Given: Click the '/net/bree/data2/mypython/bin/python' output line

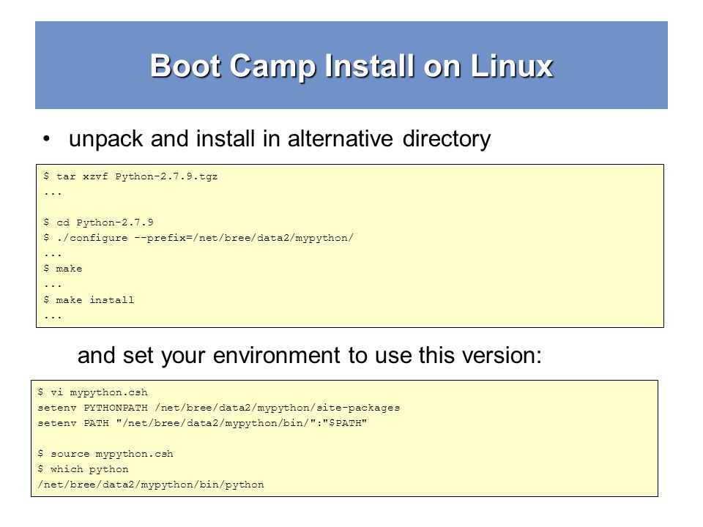Looking at the screenshot, I should click(151, 485).
